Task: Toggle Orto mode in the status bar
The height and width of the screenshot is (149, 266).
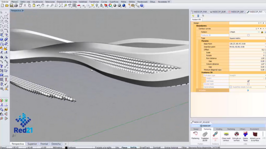Action: 117,147
